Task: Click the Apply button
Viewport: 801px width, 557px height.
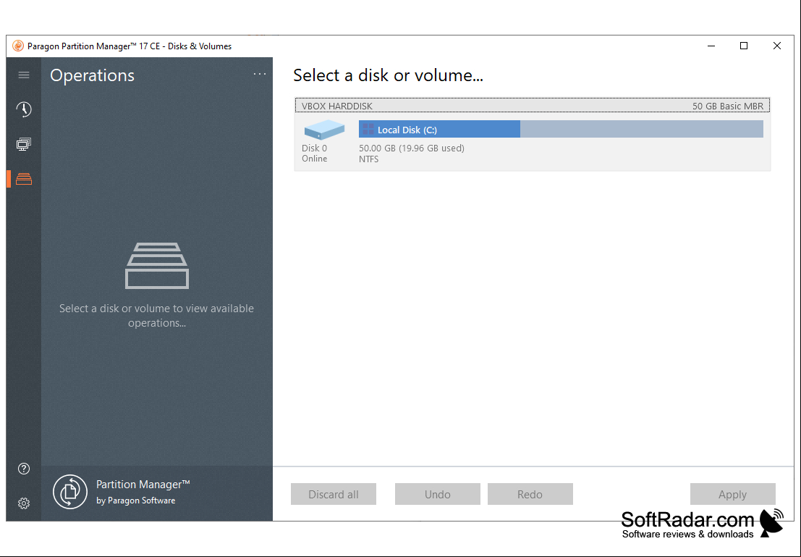Action: point(732,494)
